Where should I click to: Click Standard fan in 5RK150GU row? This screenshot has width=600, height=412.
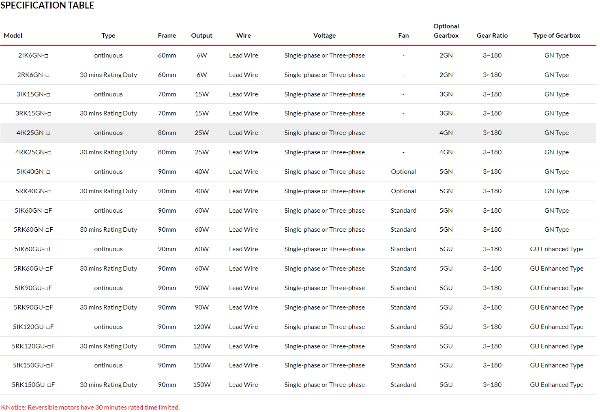click(403, 385)
